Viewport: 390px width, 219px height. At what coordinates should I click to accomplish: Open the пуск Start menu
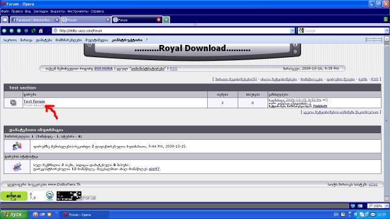click(x=15, y=215)
